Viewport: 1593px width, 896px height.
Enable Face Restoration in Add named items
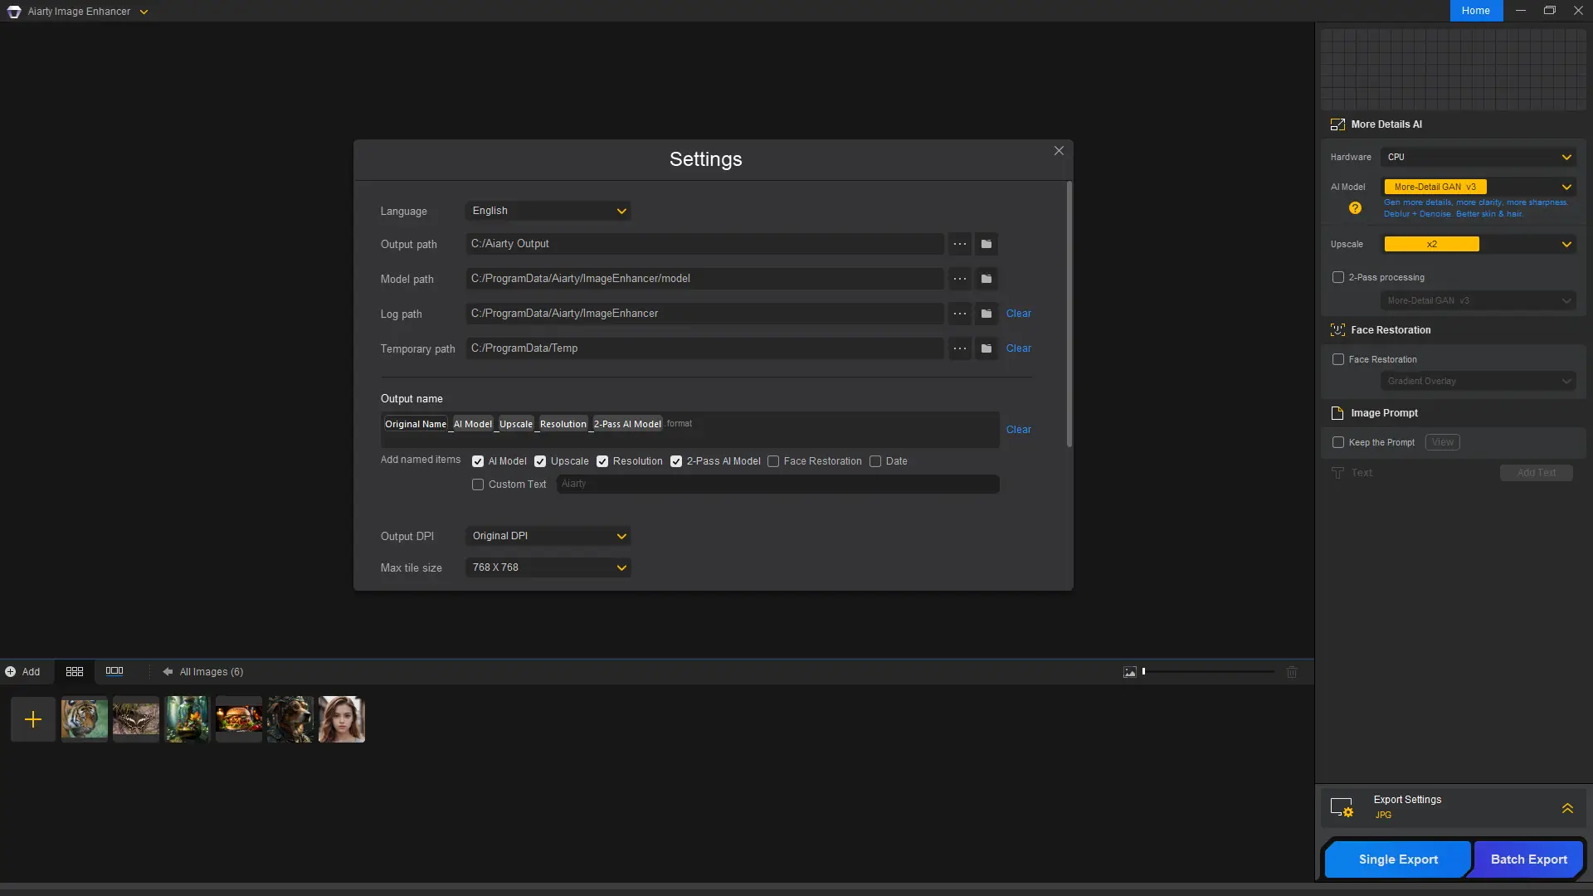[773, 461]
